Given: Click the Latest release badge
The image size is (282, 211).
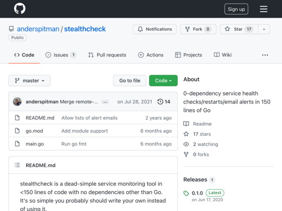Looking at the screenshot, I should tap(215, 193).
